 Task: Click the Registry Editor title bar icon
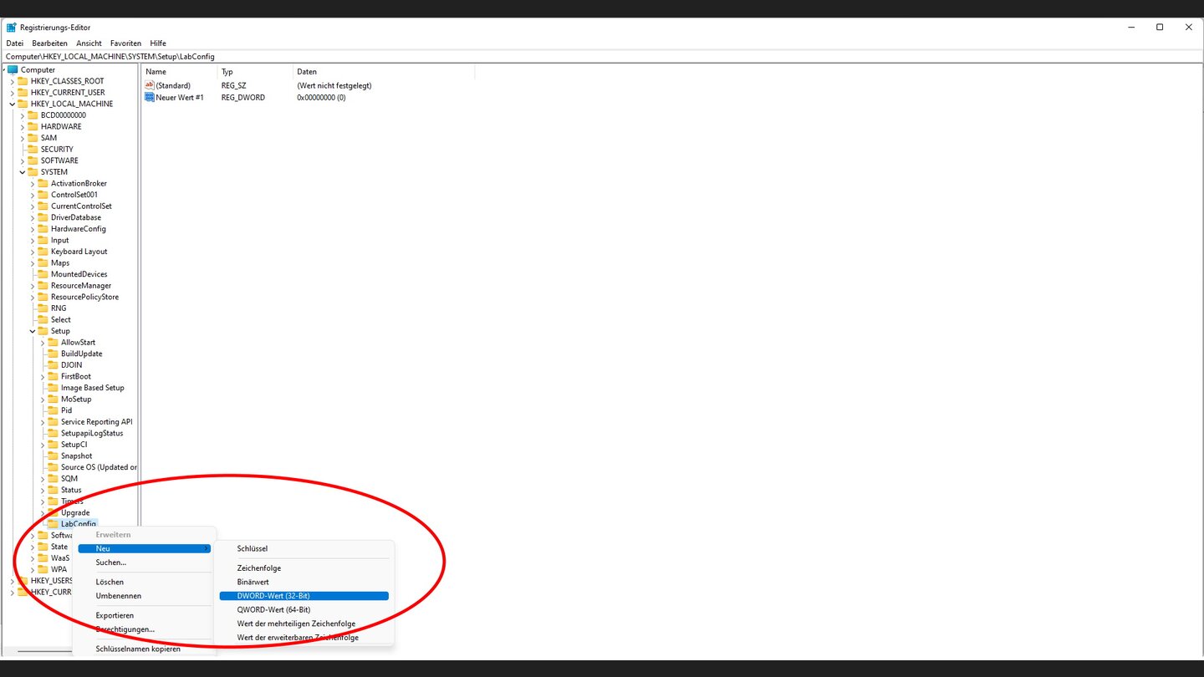click(x=9, y=27)
